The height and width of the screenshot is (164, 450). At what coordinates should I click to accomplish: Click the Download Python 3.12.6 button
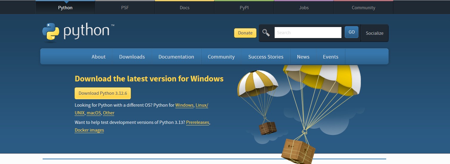pyautogui.click(x=103, y=93)
